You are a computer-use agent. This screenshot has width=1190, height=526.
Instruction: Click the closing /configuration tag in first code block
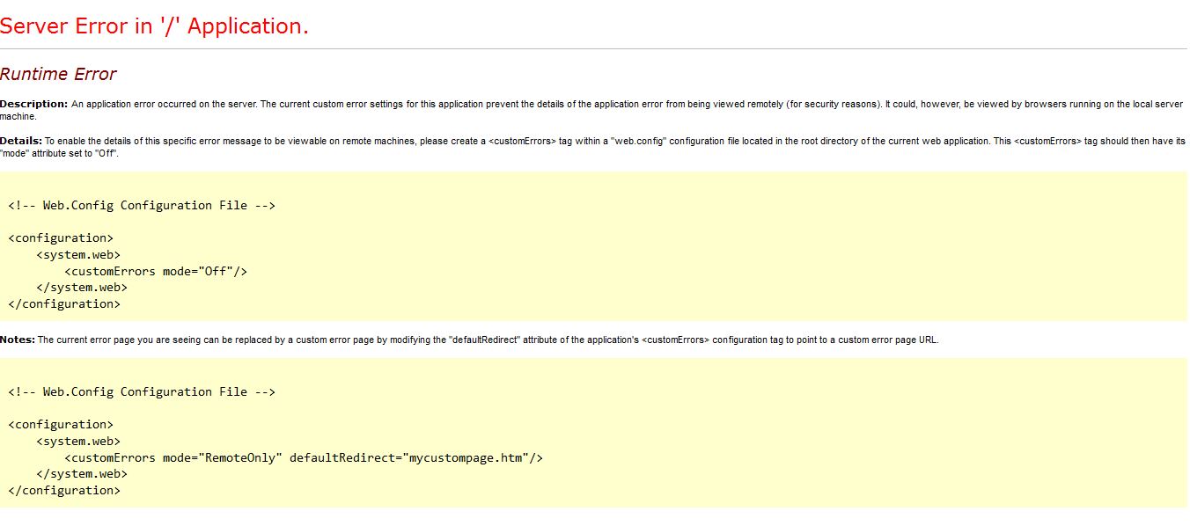(x=64, y=303)
